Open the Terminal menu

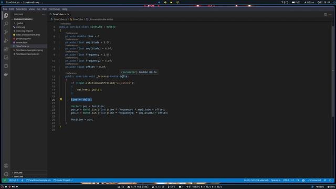tap(55, 9)
